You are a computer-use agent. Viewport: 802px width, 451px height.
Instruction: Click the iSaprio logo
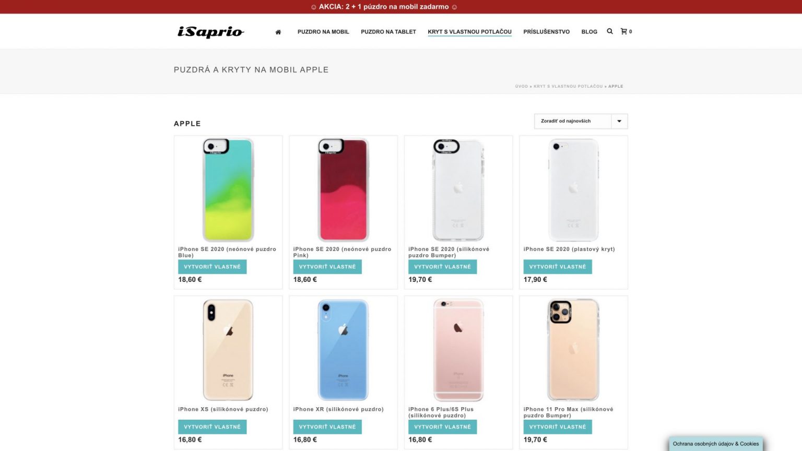(210, 32)
